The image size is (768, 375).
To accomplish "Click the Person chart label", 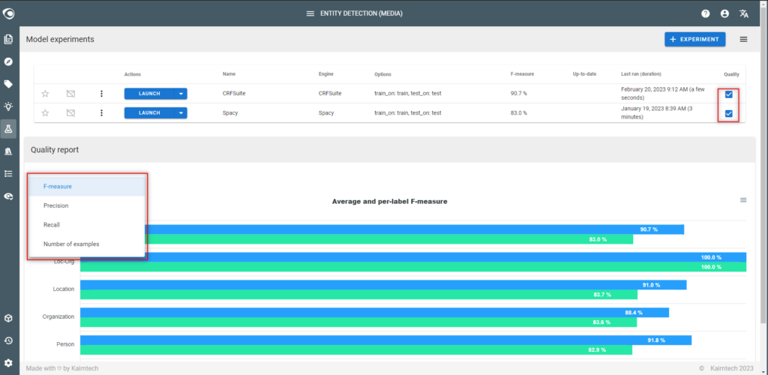I will pyautogui.click(x=65, y=345).
